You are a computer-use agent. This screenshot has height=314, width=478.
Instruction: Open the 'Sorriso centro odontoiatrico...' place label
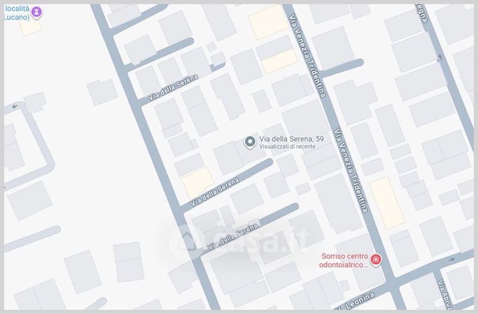pos(344,260)
